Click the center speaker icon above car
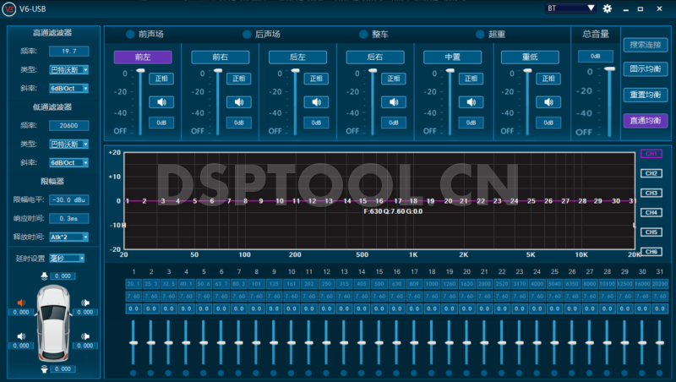Viewport: 676px width, 382px height. [x=46, y=276]
